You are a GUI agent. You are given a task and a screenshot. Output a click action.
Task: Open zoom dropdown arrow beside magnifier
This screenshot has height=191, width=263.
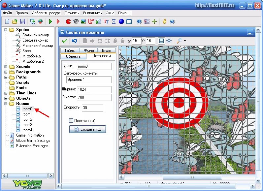point(185,41)
